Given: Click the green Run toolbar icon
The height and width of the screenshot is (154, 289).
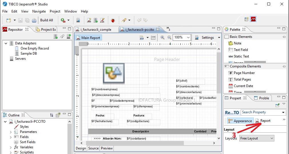Looking at the screenshot, I should pos(63,20).
